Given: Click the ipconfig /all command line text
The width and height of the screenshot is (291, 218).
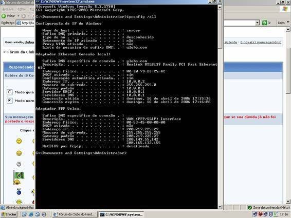Looking at the screenshot, I should (x=141, y=16).
